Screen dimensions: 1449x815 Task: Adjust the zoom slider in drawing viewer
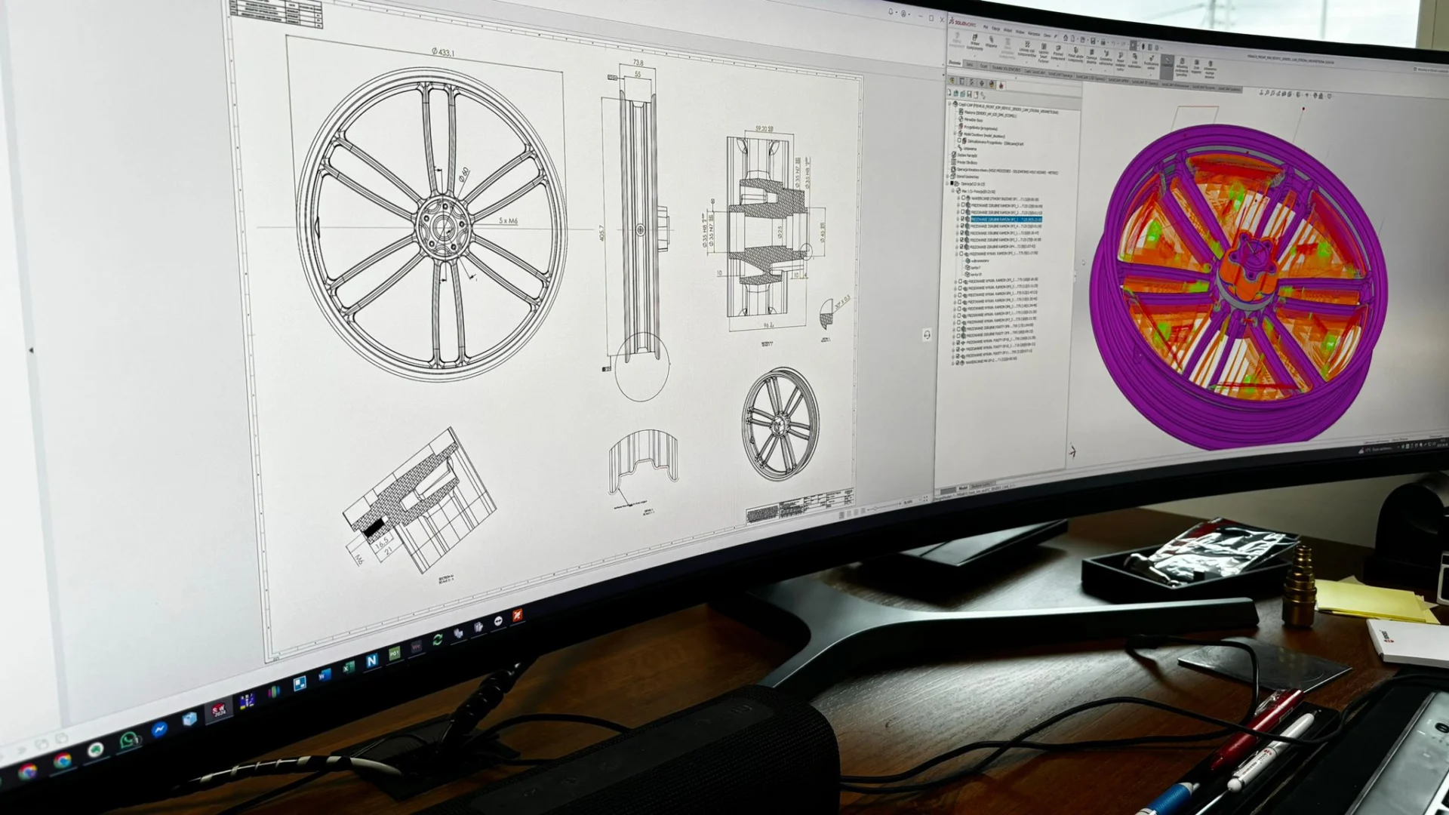pos(883,506)
